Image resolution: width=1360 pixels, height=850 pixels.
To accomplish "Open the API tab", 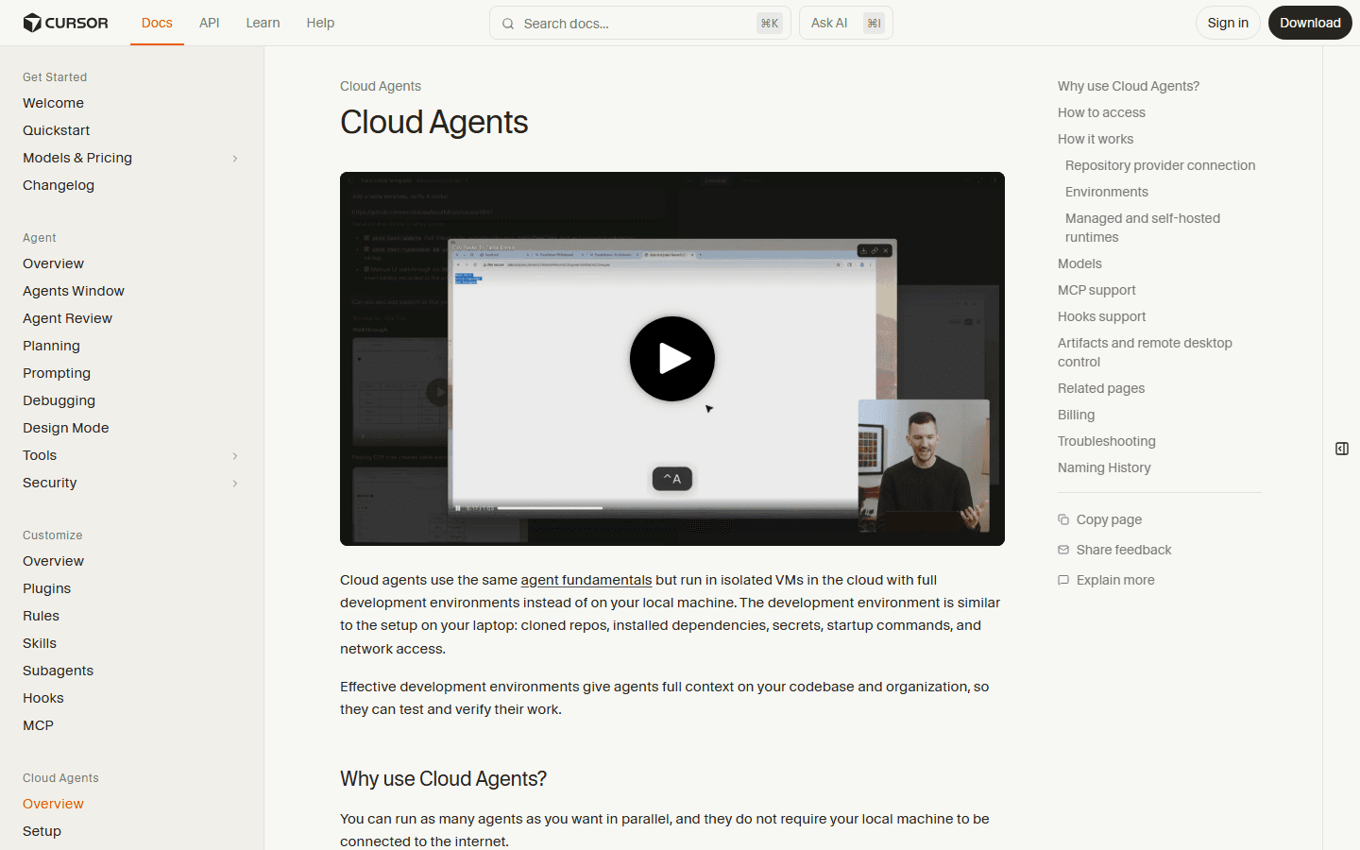I will pos(210,23).
